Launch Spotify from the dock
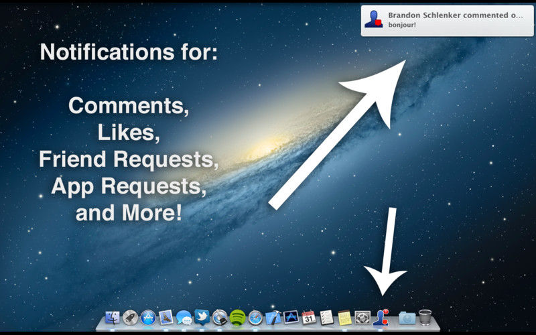 click(238, 318)
